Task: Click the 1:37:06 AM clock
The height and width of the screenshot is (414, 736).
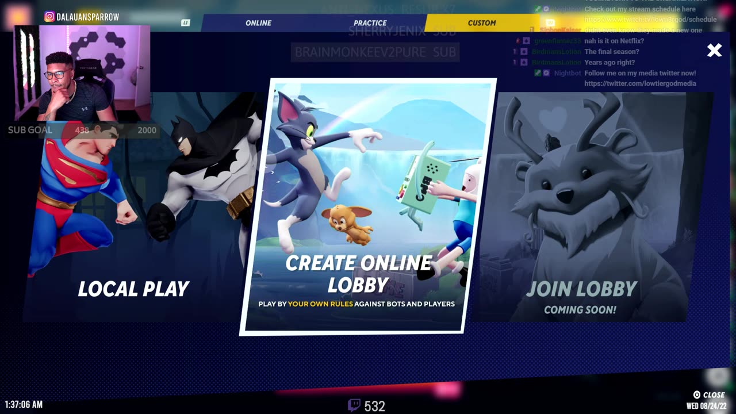Action: (x=24, y=405)
